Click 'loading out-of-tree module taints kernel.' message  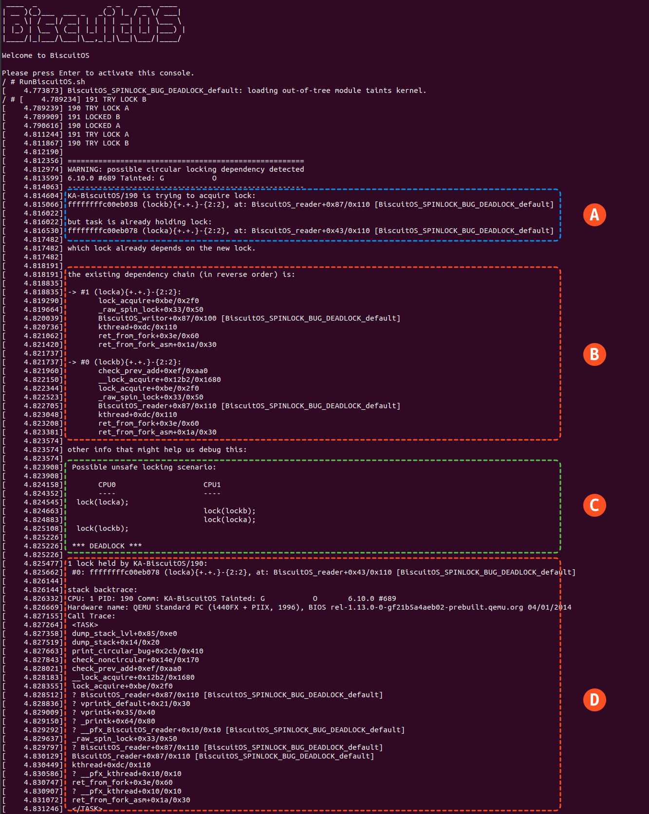pos(337,90)
